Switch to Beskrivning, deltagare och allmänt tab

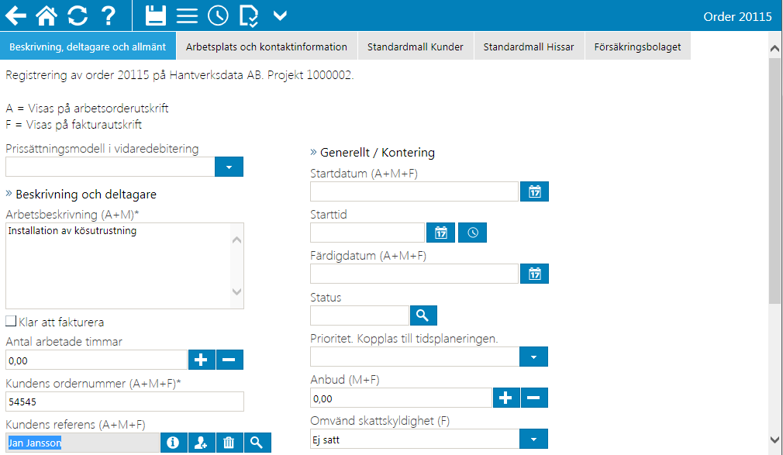(x=88, y=47)
